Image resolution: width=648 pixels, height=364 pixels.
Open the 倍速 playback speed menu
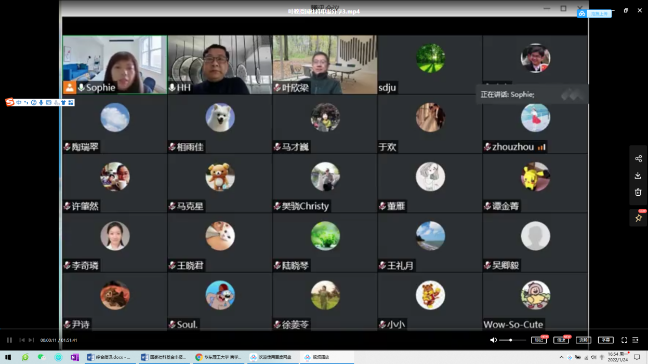tap(561, 340)
